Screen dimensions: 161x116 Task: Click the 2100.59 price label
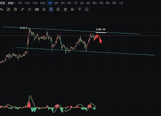[101, 30]
